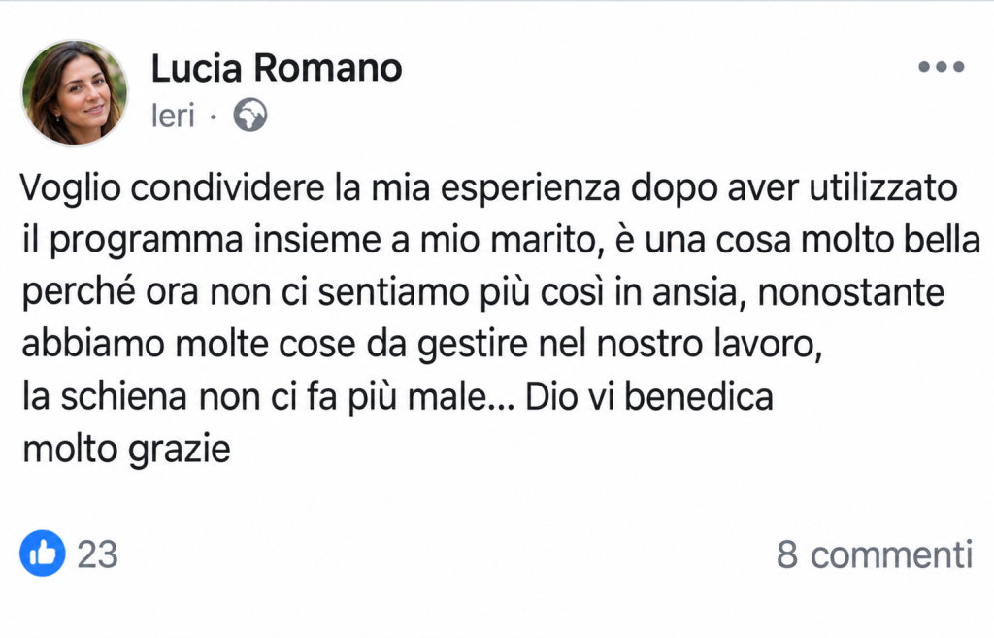
Task: Open Lucia Romano's profile picture
Action: point(75,92)
